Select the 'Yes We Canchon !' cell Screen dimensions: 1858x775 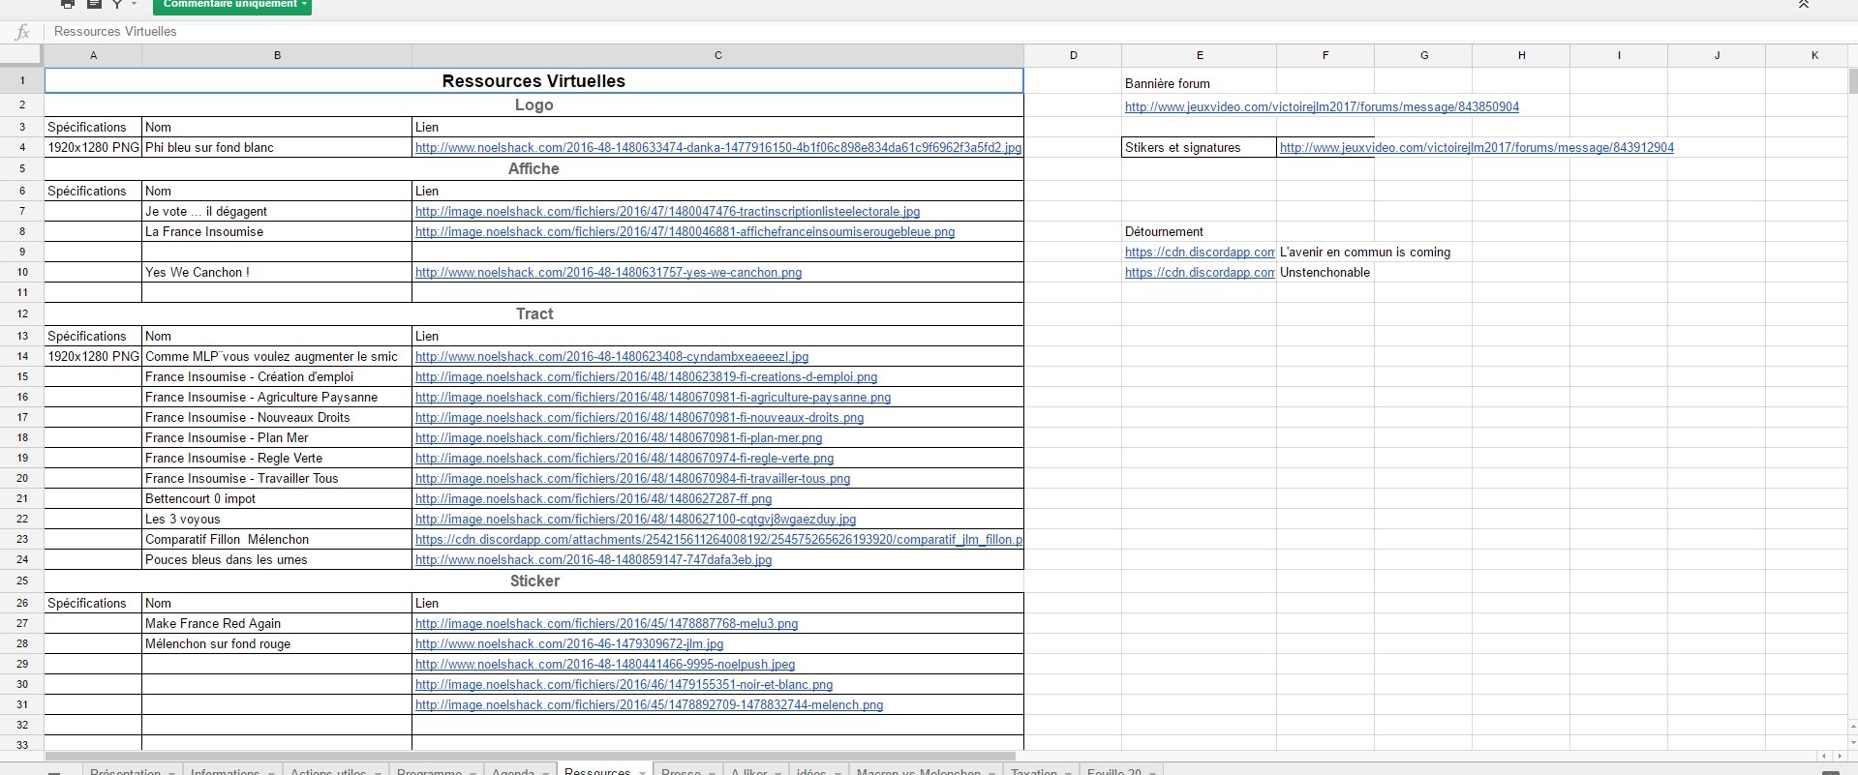tap(277, 273)
